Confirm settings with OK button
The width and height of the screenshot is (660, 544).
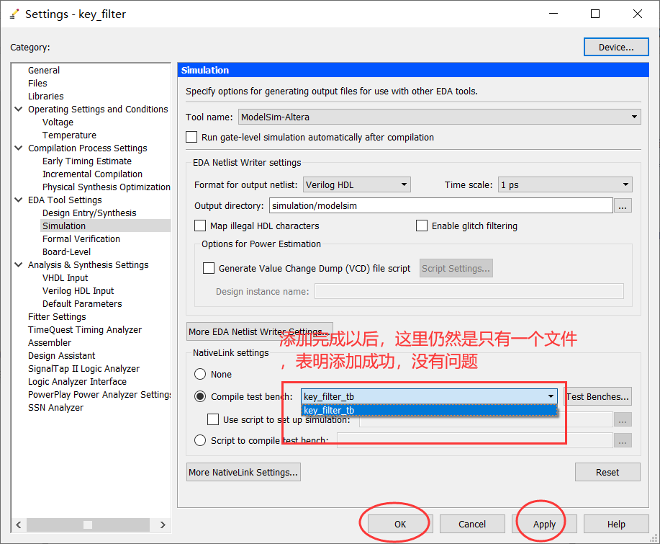coord(400,525)
